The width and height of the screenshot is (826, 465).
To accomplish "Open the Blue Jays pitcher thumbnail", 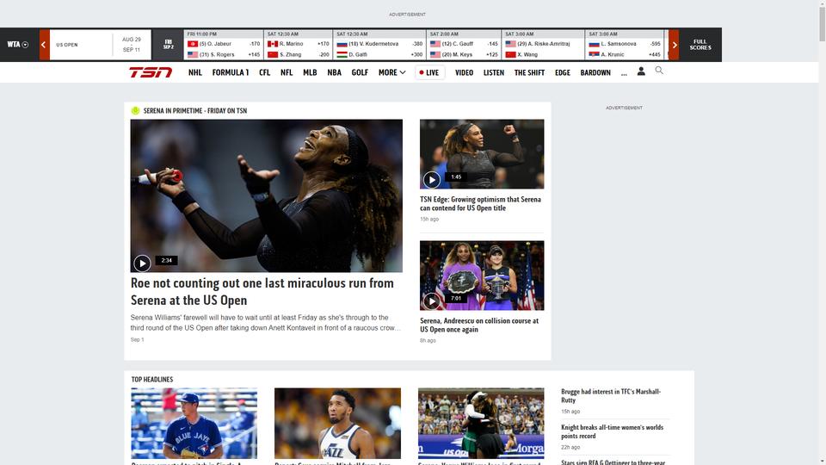I will click(194, 424).
